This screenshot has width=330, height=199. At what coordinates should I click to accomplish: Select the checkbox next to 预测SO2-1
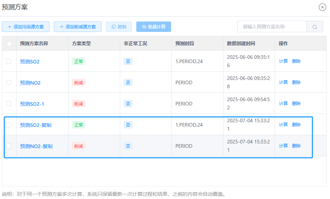pyautogui.click(x=9, y=104)
